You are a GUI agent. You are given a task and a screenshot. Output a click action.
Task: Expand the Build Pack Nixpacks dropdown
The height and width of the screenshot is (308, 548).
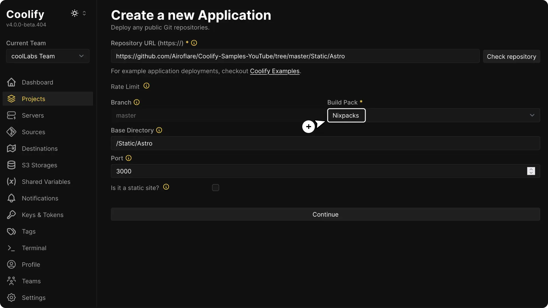point(531,115)
